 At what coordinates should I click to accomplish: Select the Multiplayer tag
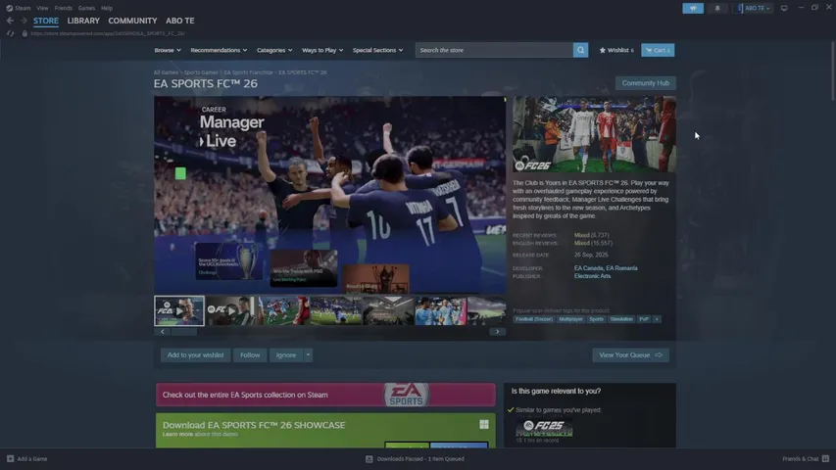[570, 319]
